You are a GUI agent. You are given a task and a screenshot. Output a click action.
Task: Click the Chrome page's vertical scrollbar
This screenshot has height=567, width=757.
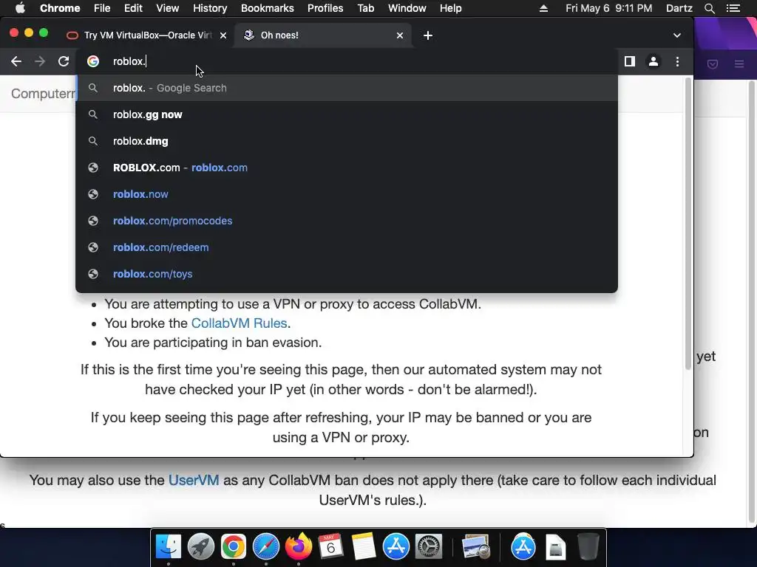[x=688, y=224]
